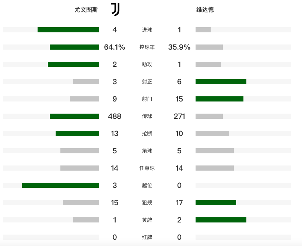Viewport: 302px width, 246px height.
Task: Click the green 黄牌 bar for 维达德
Action: [221, 220]
